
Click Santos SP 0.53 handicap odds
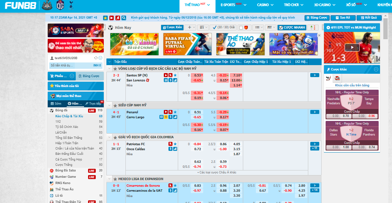point(197,75)
